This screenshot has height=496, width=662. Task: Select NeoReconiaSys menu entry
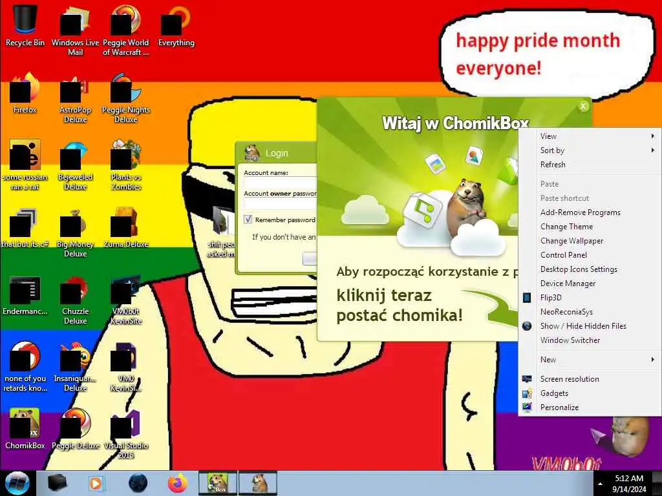click(x=590, y=312)
